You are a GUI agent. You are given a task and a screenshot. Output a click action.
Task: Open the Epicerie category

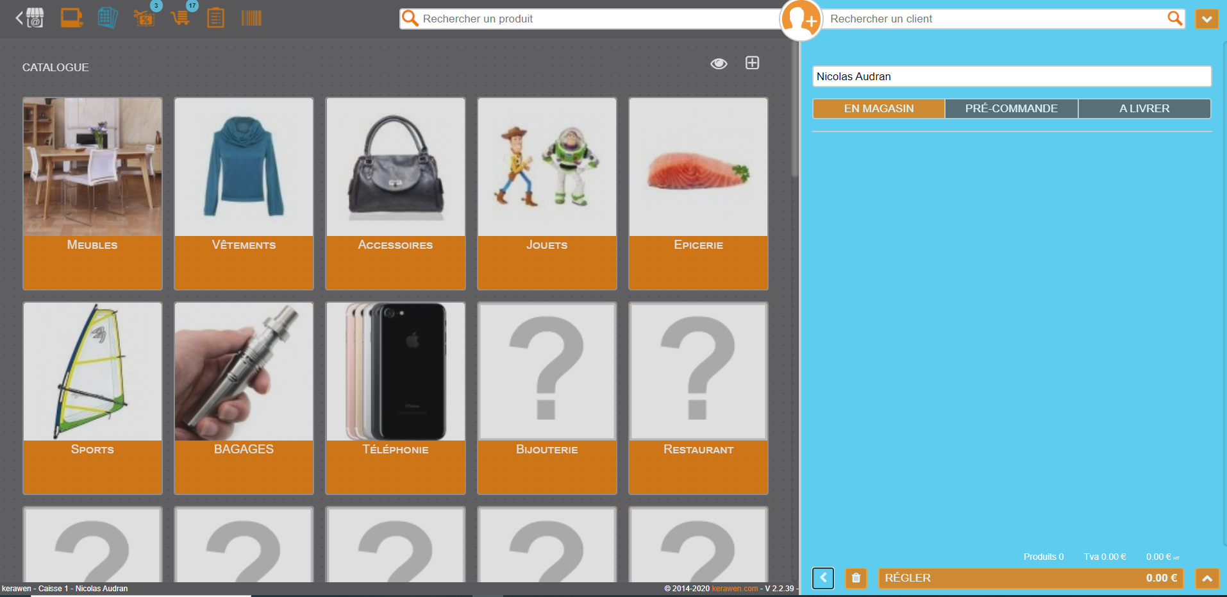698,194
